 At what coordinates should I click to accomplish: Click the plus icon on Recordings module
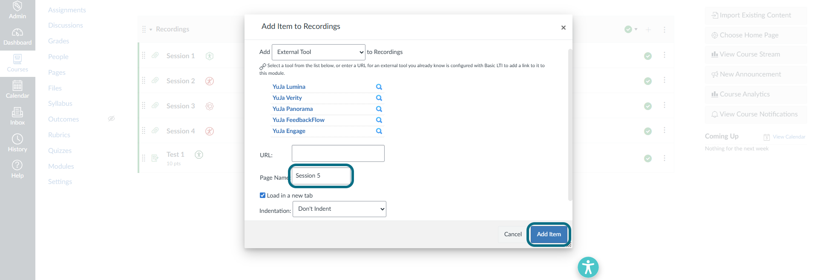pyautogui.click(x=648, y=30)
